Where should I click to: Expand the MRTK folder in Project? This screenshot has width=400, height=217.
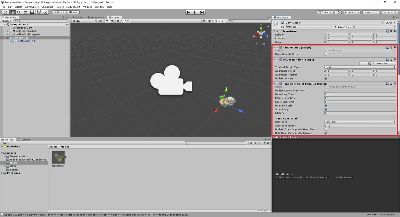tap(5, 166)
